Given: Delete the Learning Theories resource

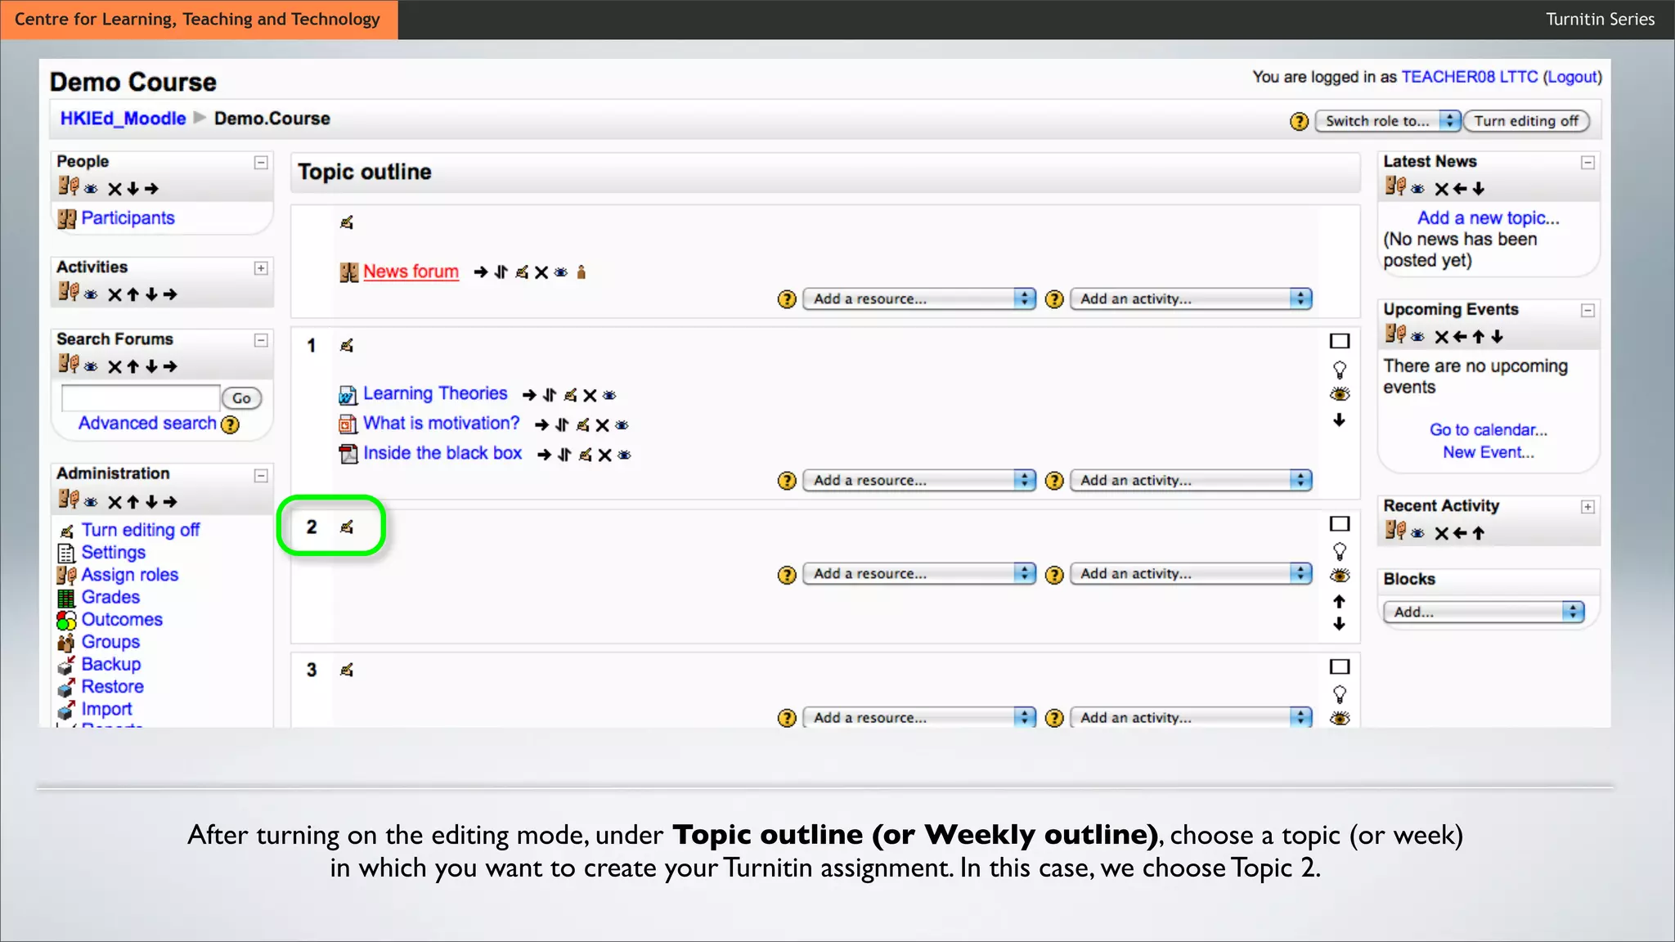Looking at the screenshot, I should tap(590, 396).
